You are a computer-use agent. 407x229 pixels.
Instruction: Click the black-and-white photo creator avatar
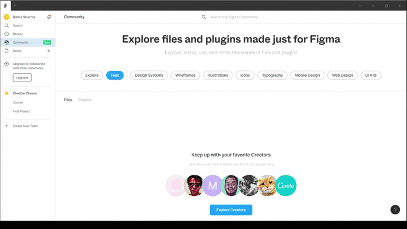tap(249, 185)
